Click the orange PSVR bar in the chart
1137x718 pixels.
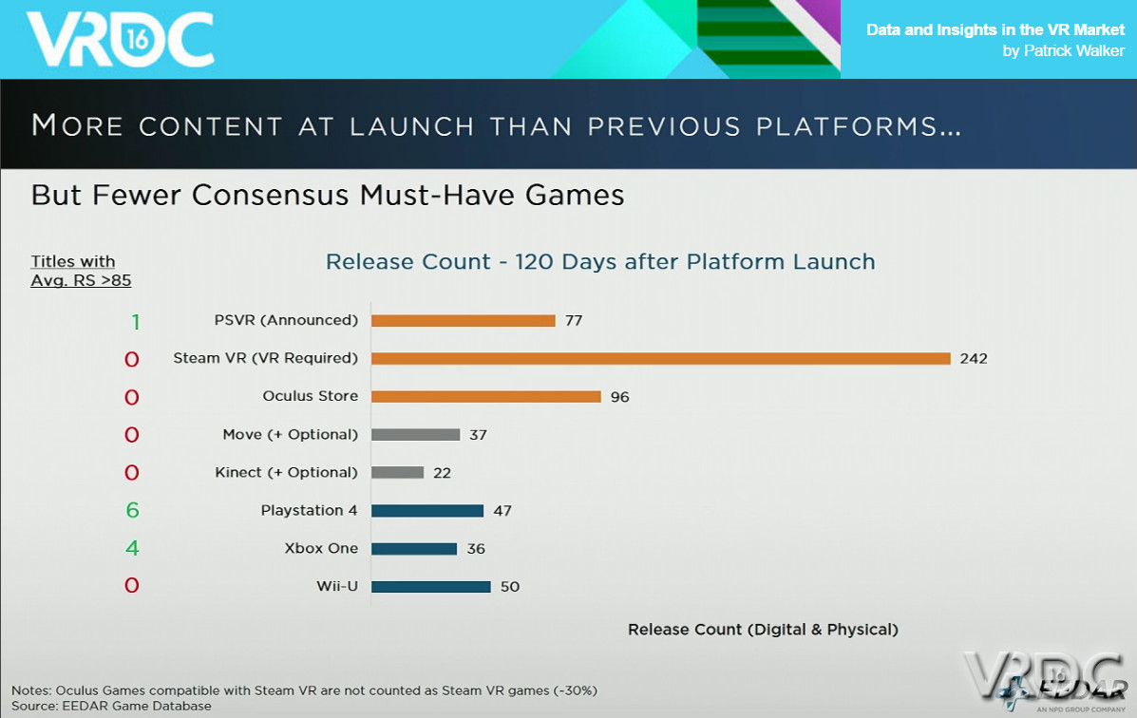click(x=464, y=321)
